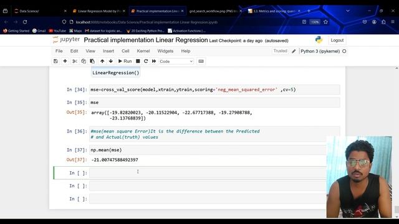Open the View menu

click(90, 51)
